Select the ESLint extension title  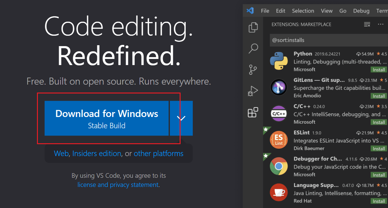[x=302, y=133]
